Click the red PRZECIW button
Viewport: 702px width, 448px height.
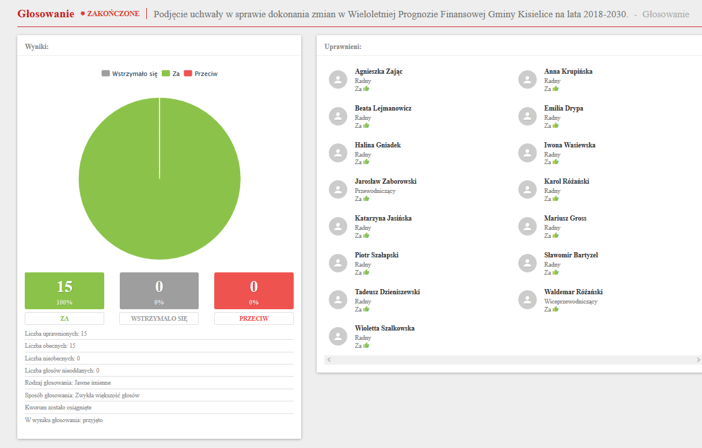[254, 318]
